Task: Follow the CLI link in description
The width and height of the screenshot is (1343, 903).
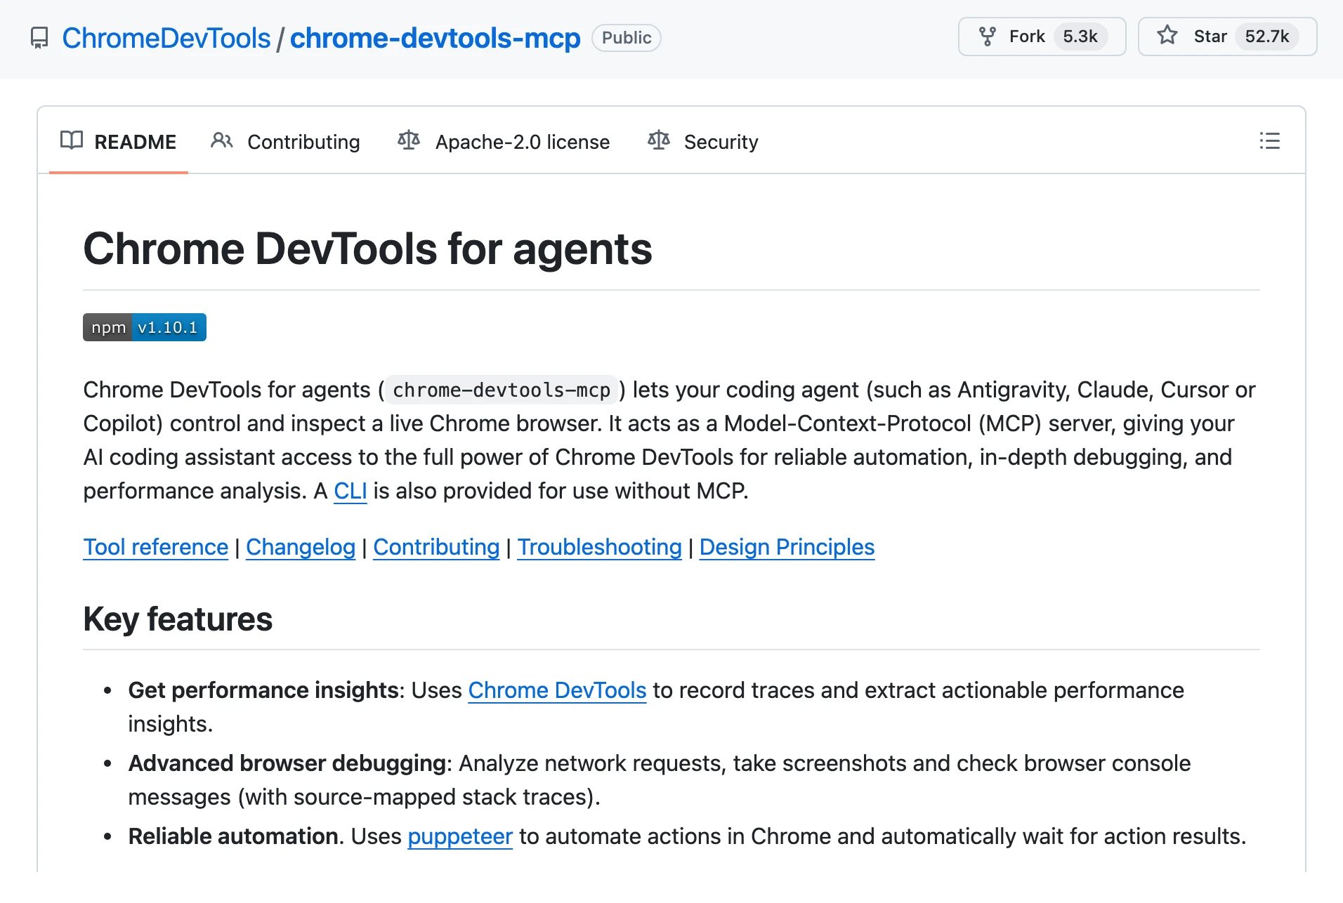Action: tap(351, 491)
